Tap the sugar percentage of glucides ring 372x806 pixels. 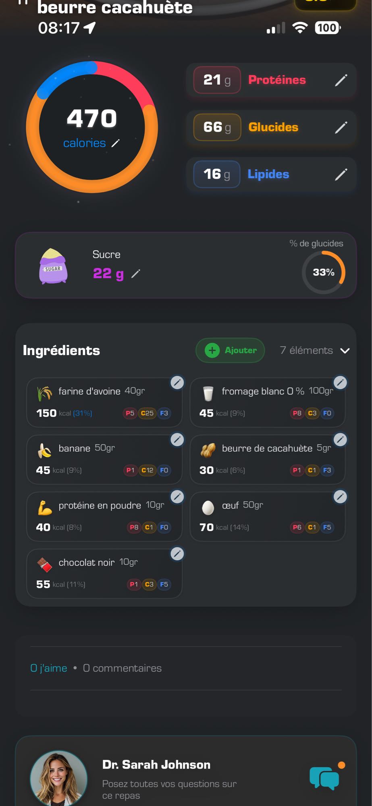pyautogui.click(x=324, y=272)
